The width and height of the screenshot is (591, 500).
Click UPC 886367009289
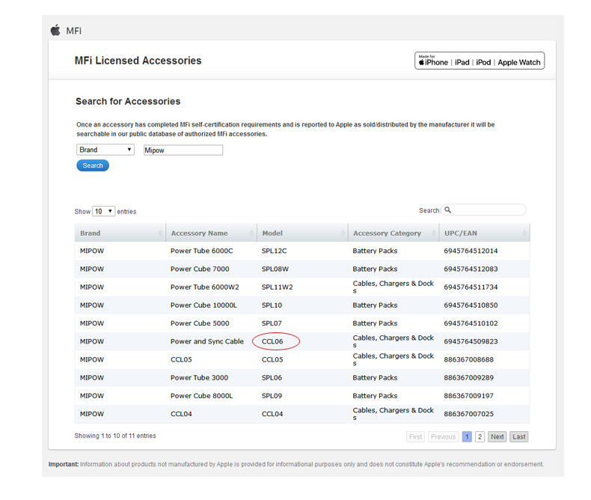tap(468, 377)
